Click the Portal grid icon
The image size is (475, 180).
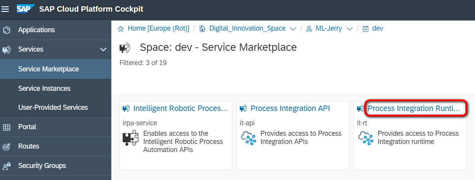click(x=6, y=127)
